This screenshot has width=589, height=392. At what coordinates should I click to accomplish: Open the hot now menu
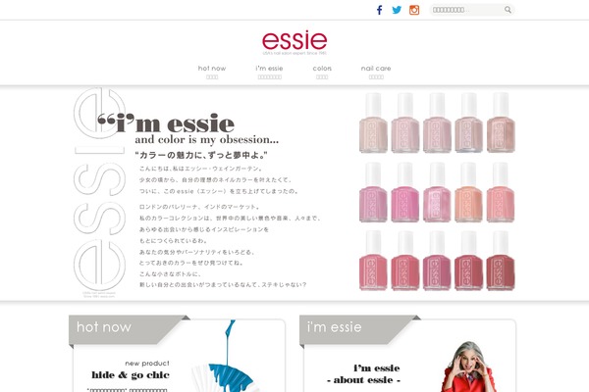pos(212,72)
